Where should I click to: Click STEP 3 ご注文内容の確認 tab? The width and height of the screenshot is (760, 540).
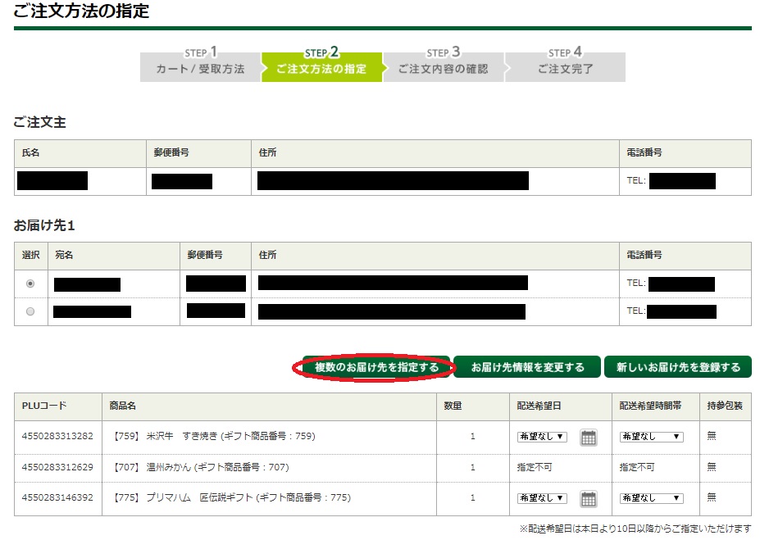(444, 65)
